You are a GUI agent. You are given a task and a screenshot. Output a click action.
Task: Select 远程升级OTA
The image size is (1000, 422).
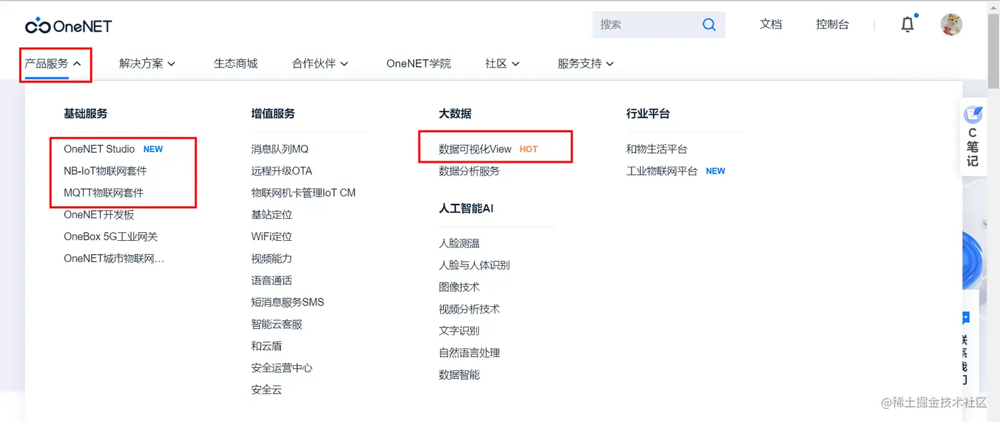[x=281, y=171]
